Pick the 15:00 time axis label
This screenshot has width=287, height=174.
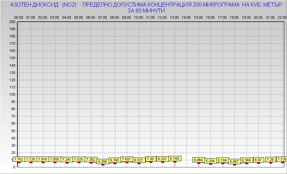198,18
